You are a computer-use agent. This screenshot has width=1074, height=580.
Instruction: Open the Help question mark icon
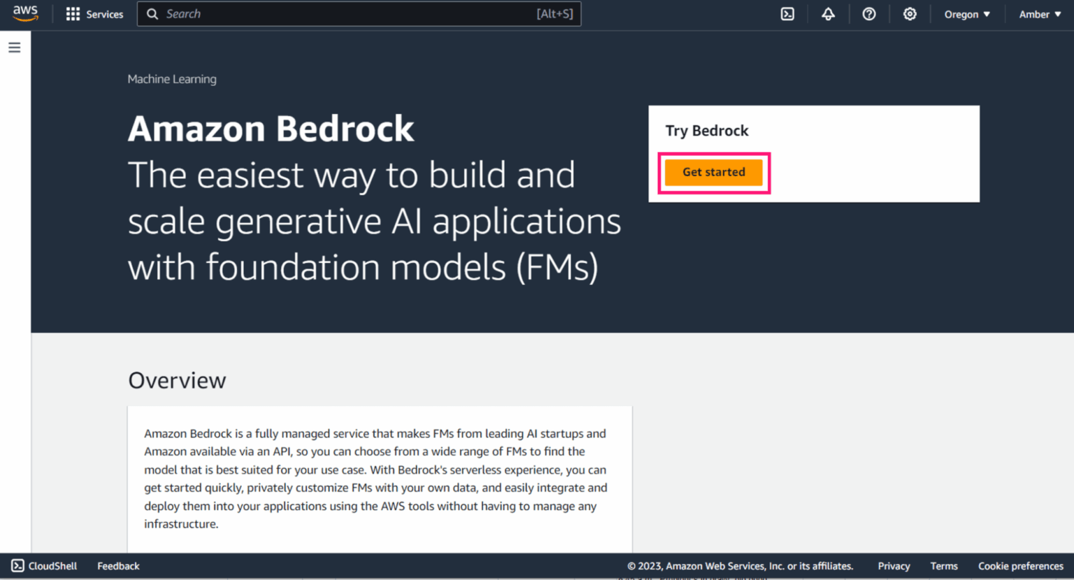point(868,14)
